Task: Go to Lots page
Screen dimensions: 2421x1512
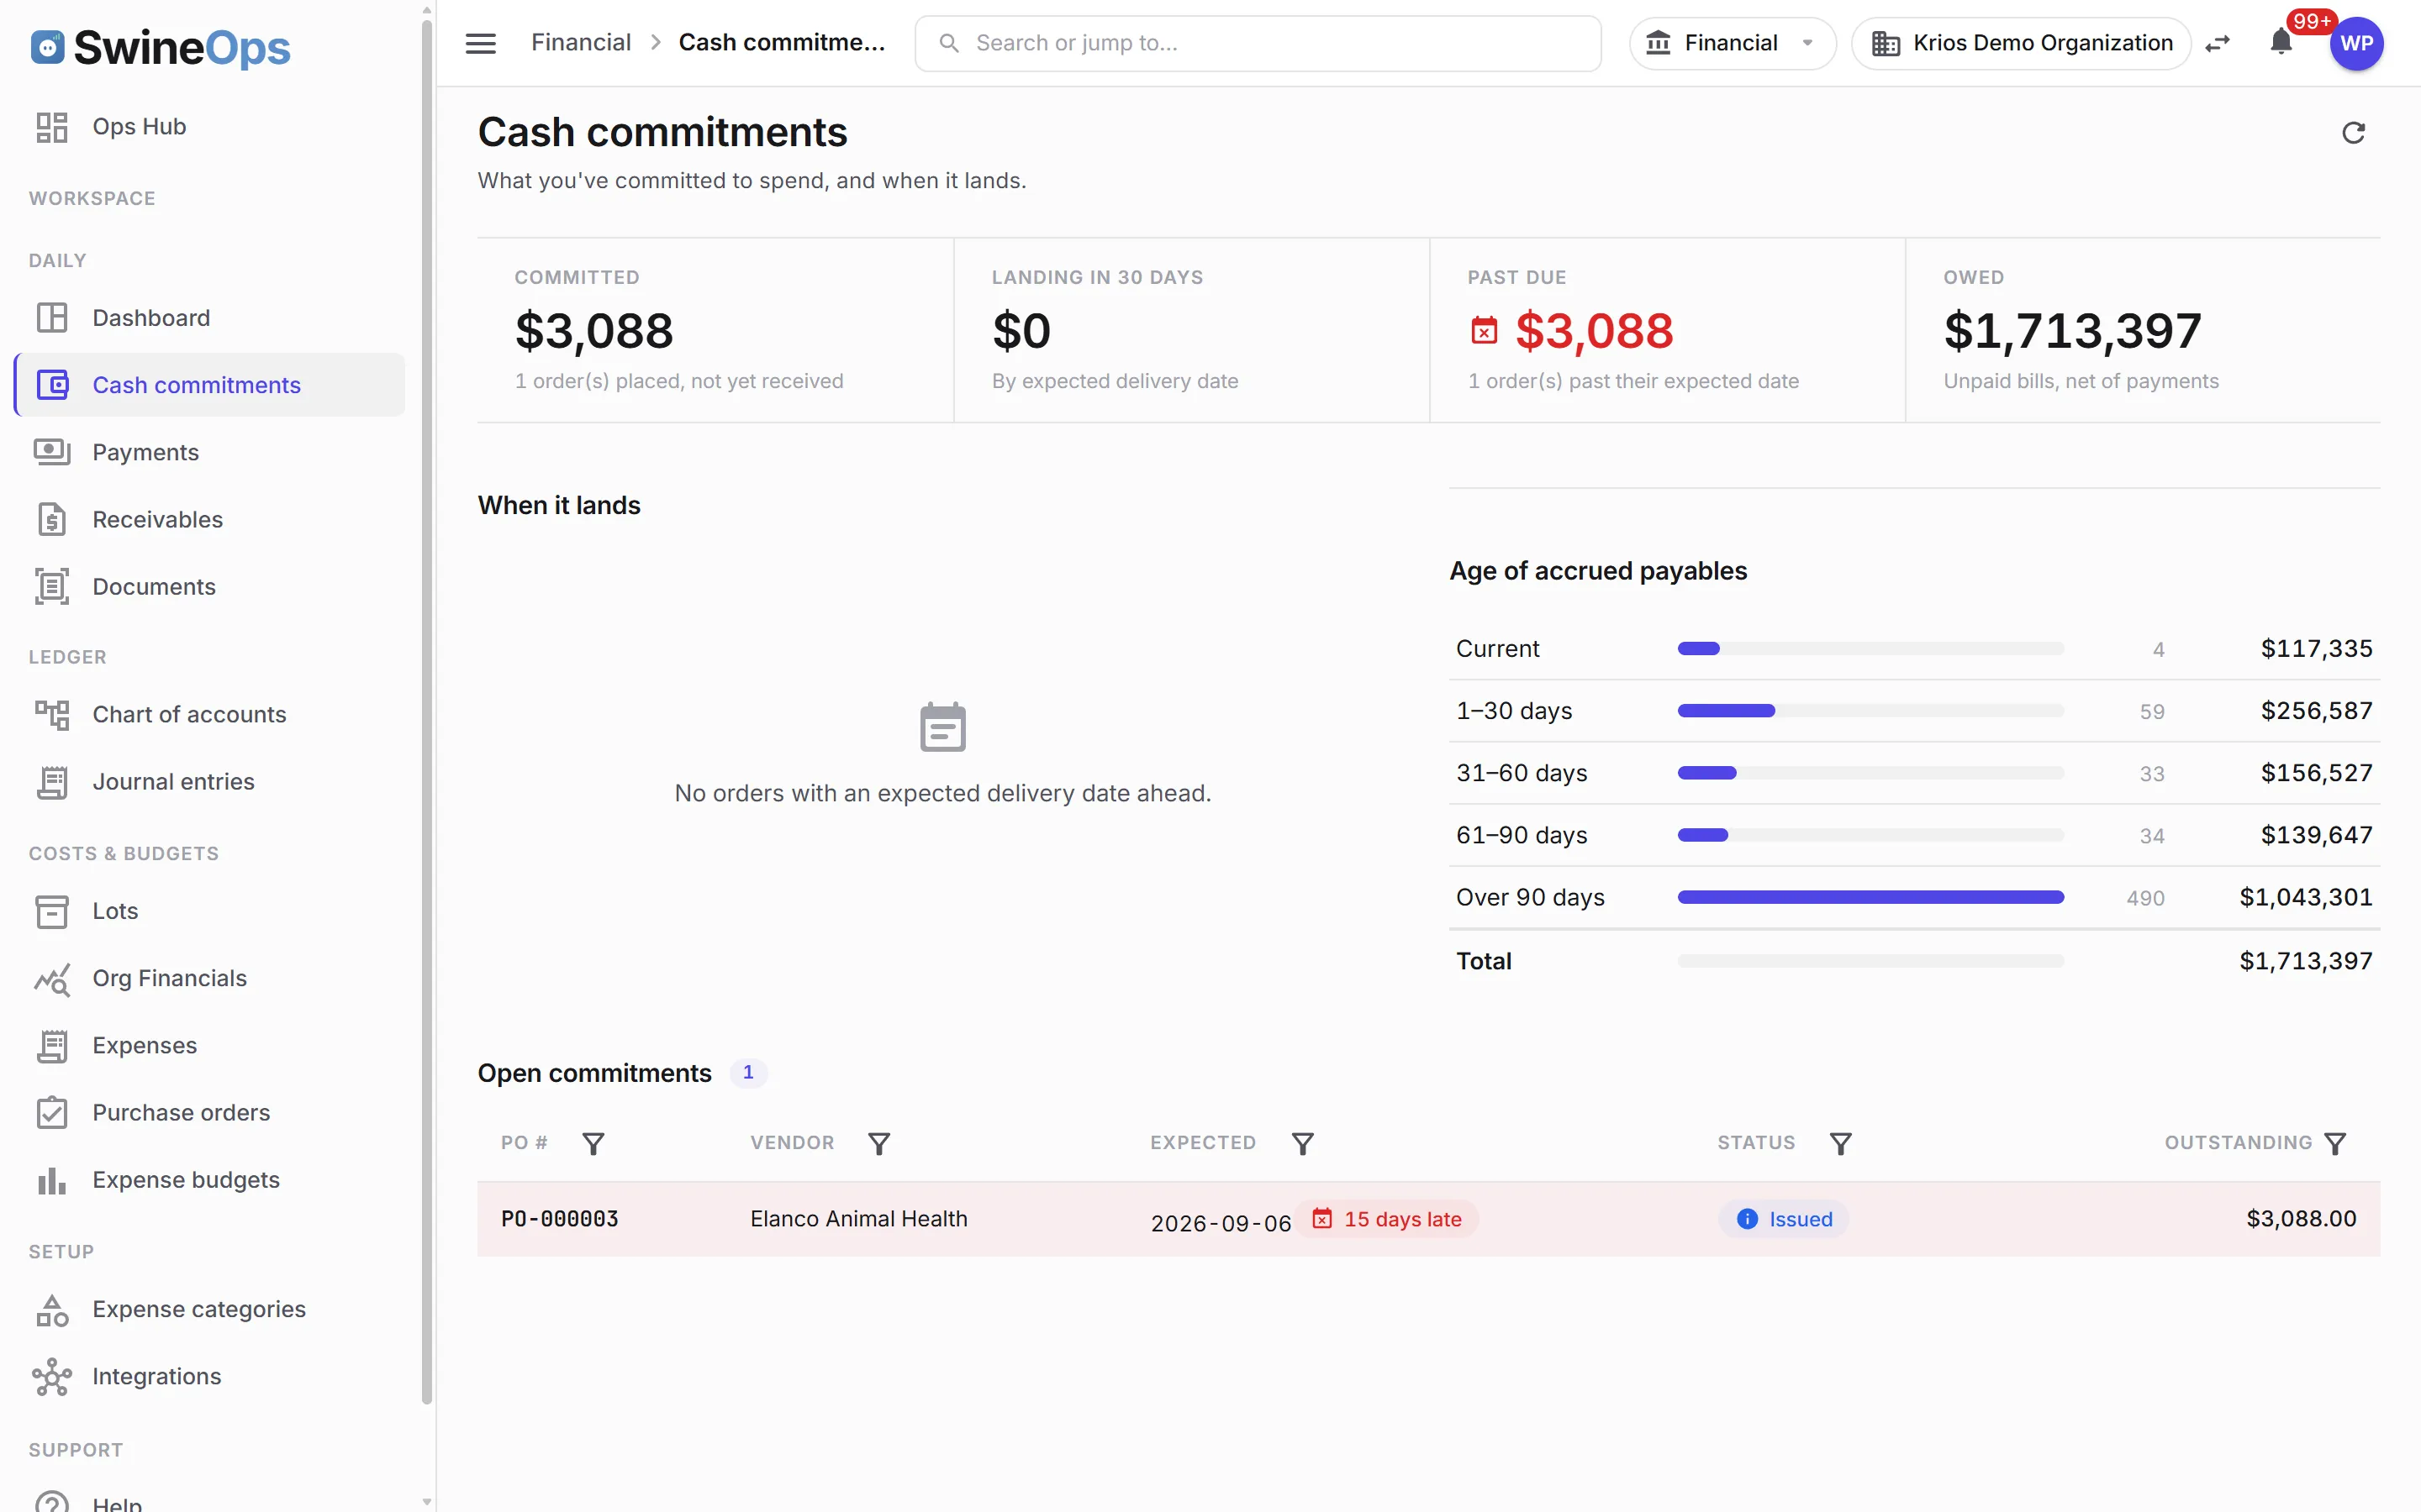Action: (210, 911)
